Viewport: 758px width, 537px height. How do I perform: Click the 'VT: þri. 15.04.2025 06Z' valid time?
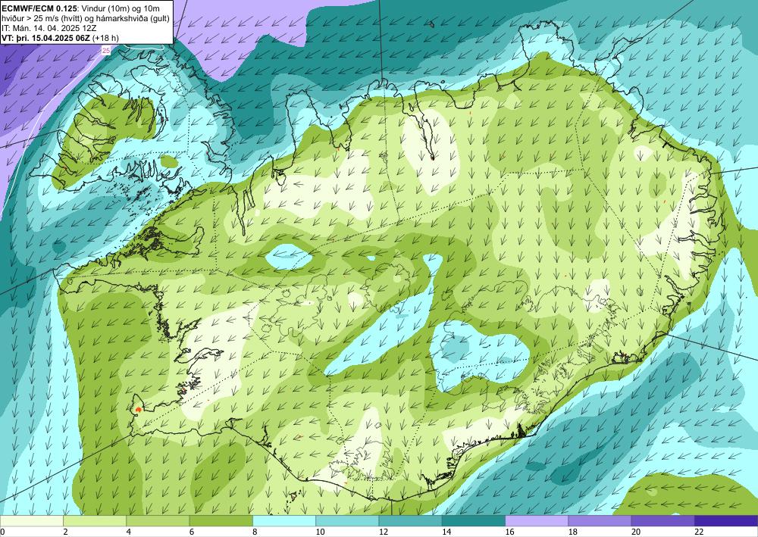point(45,38)
